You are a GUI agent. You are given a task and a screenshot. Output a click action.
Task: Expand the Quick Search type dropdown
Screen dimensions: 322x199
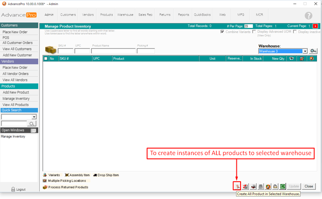pos(34,117)
